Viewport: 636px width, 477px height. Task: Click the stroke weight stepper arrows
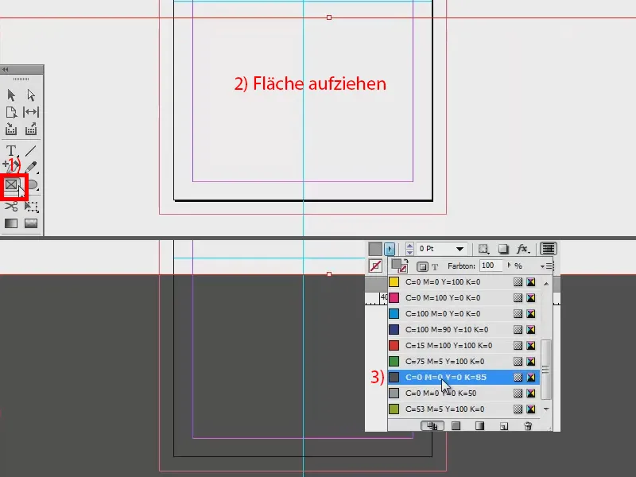(409, 249)
